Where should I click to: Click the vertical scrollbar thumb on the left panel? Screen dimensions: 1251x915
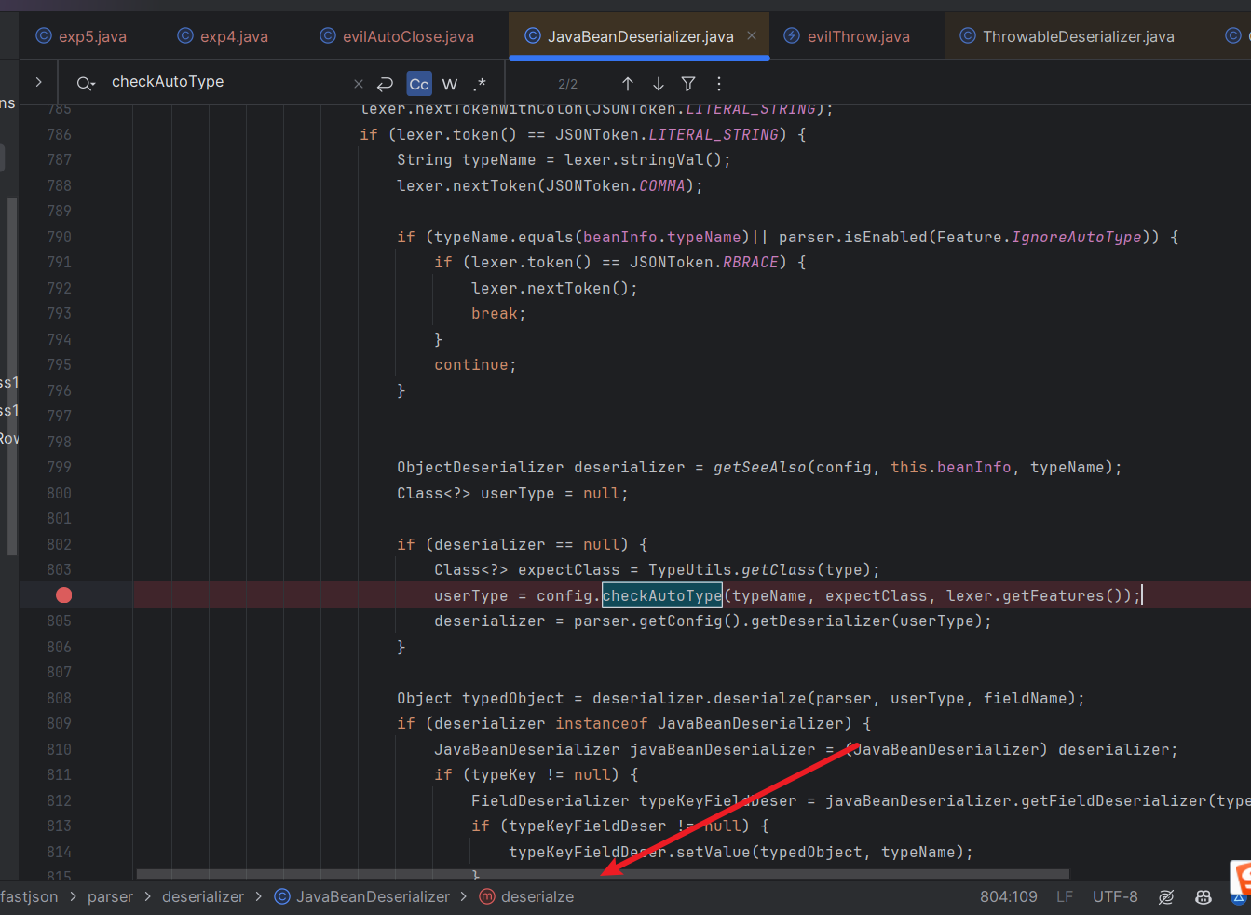coord(12,376)
